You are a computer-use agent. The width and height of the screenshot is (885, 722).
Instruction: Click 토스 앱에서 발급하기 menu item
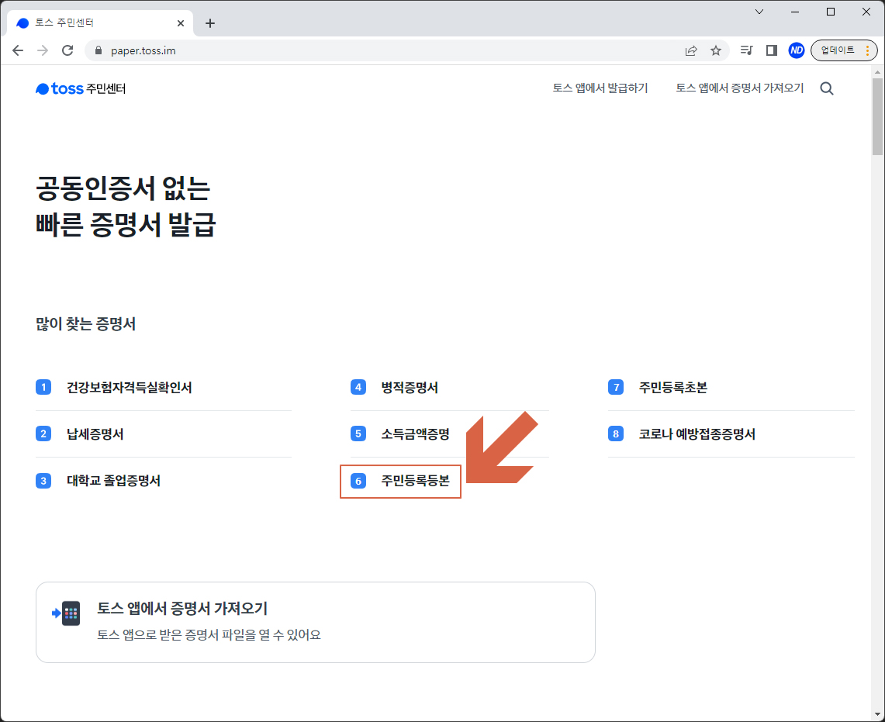pyautogui.click(x=600, y=88)
